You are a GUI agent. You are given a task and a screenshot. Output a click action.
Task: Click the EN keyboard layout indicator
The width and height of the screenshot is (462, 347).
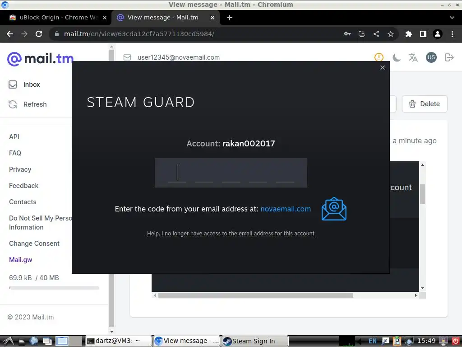point(372,341)
